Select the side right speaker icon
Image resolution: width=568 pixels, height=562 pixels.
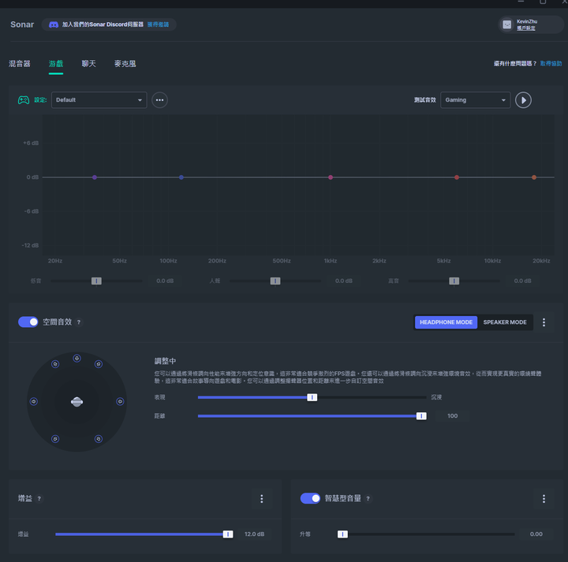pyautogui.click(x=120, y=401)
